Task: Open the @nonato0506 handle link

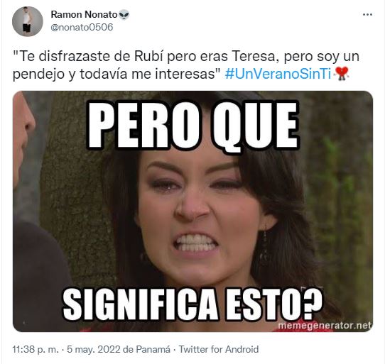Action: coord(82,27)
